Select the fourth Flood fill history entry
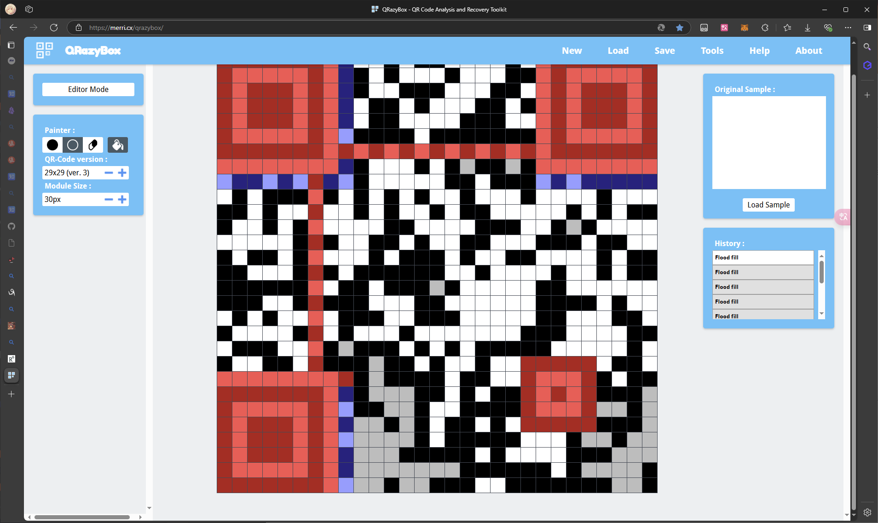The image size is (878, 523). (x=763, y=302)
